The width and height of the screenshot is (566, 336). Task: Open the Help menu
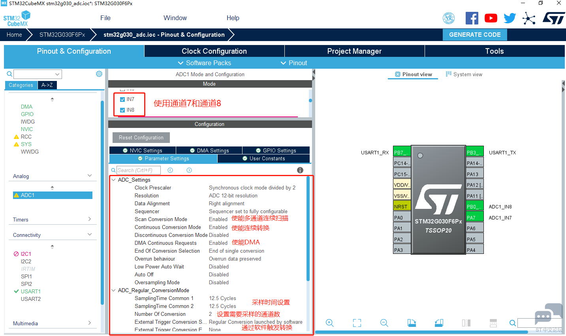(x=233, y=18)
